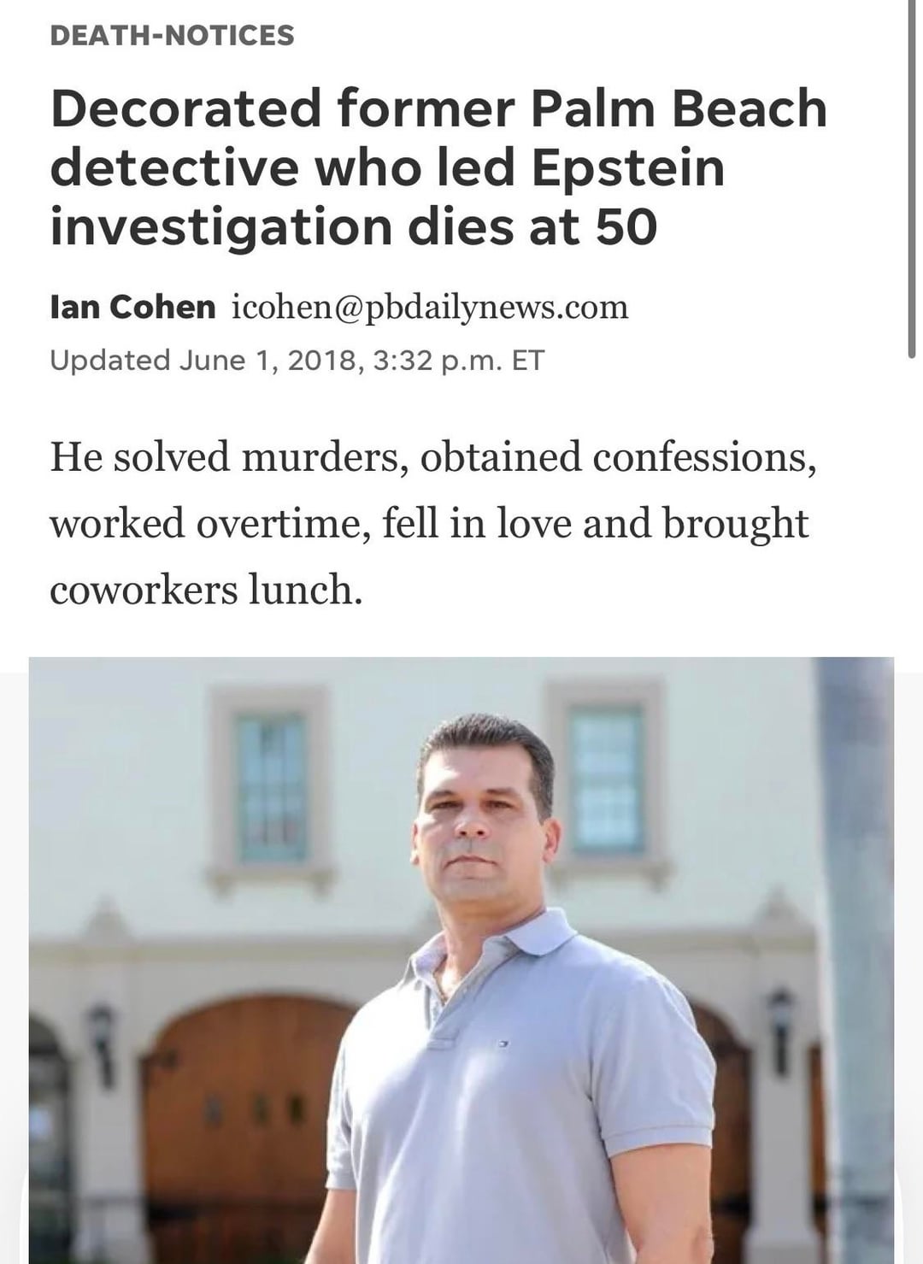This screenshot has width=923, height=1264.
Task: Click the right window in the photo
Action: coord(607,778)
